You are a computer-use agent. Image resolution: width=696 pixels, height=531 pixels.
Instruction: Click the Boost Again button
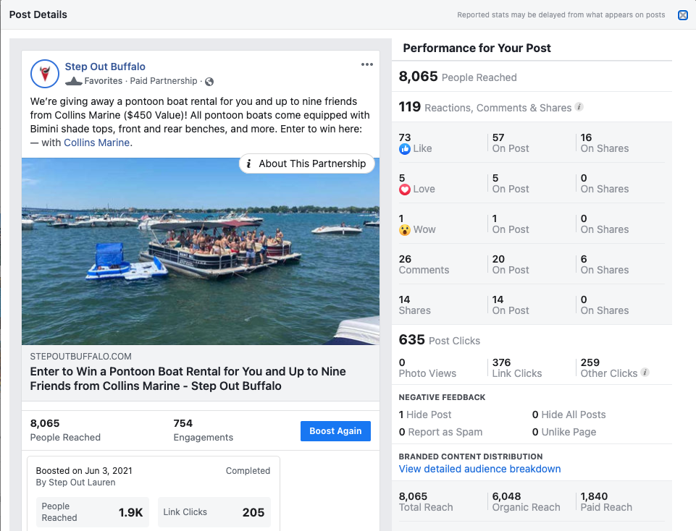coord(335,431)
